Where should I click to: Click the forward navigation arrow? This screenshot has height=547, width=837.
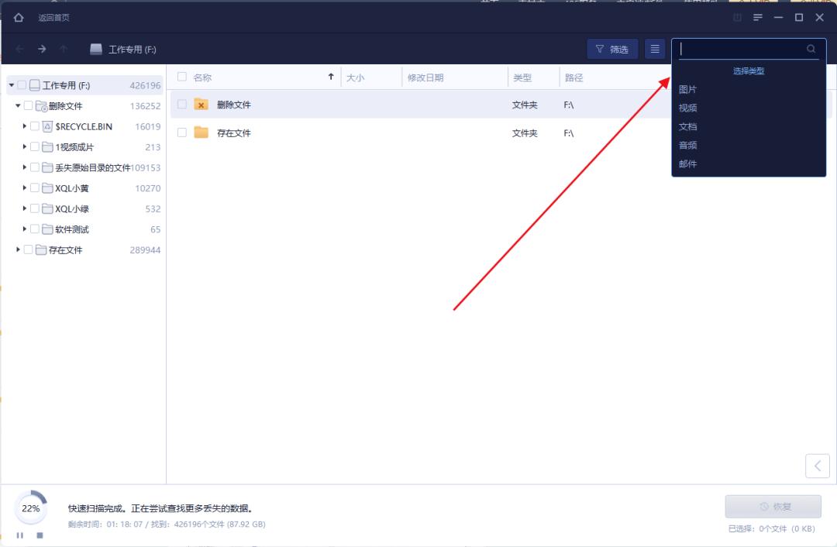(x=42, y=49)
